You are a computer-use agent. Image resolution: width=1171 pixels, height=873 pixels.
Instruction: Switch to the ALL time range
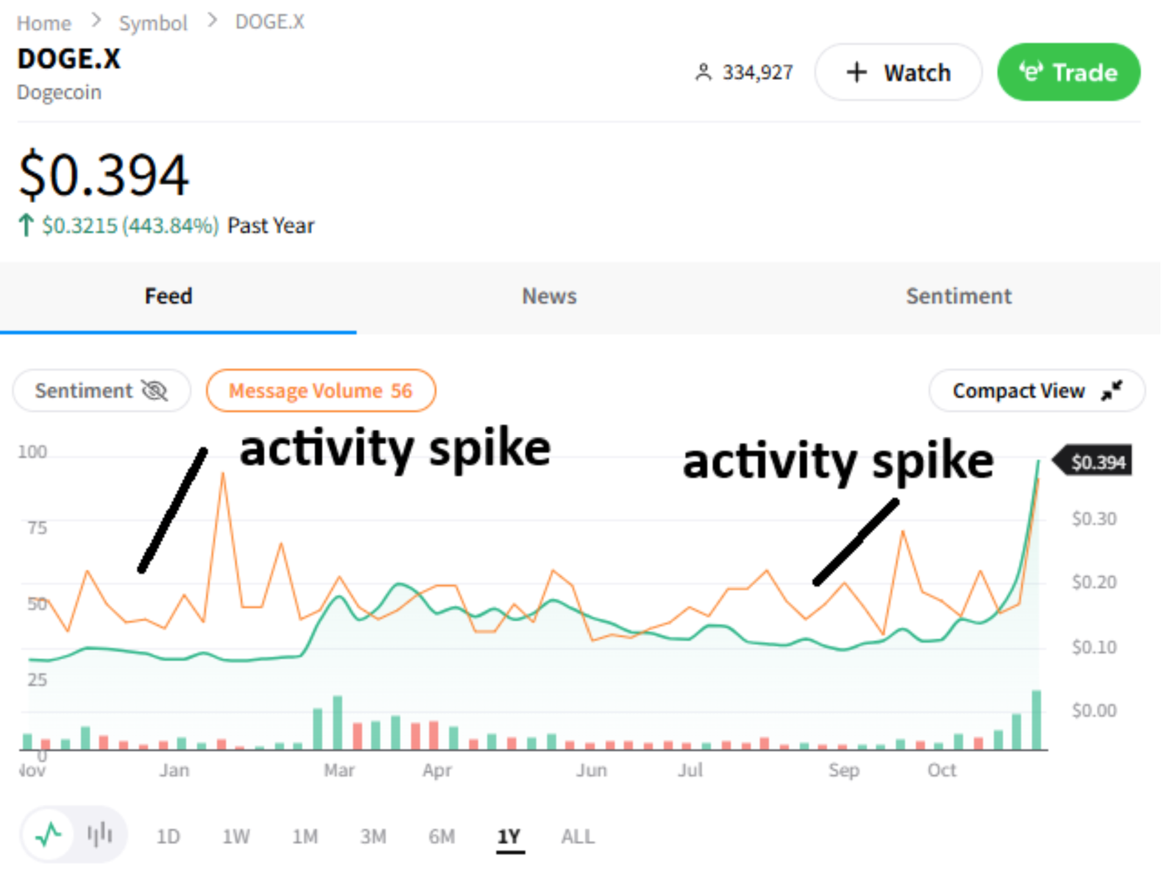pyautogui.click(x=576, y=836)
